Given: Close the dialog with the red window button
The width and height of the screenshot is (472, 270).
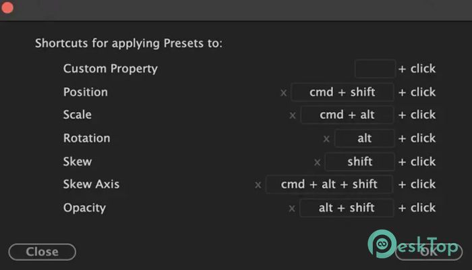Looking at the screenshot, I should [x=7, y=7].
